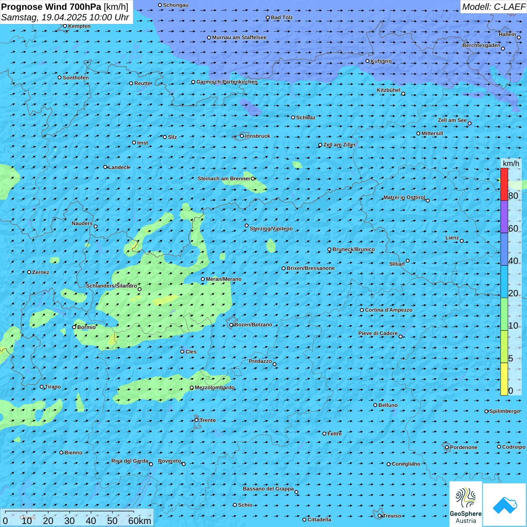Click the 'Hallein' label
Viewport: 527px width, 527px height.
click(507, 34)
